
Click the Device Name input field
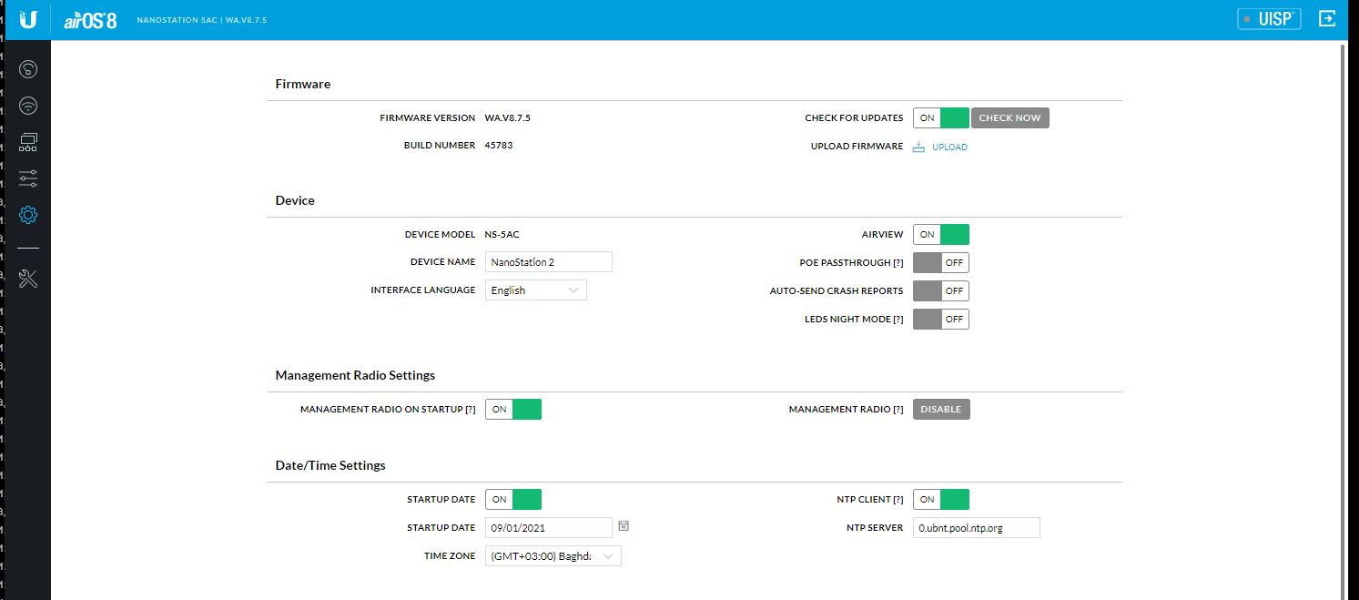(548, 262)
